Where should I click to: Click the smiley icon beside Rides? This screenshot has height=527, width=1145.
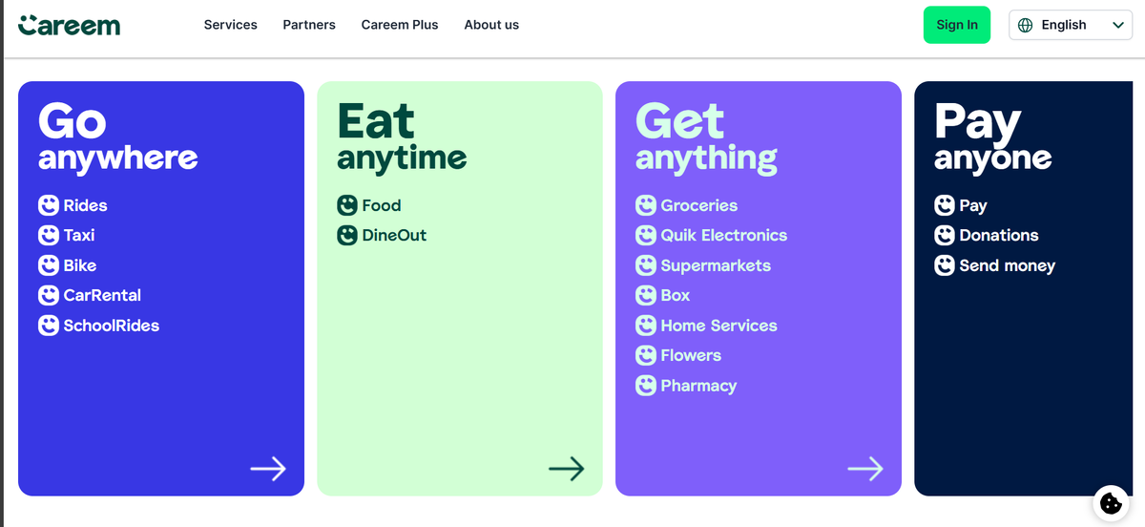(49, 205)
